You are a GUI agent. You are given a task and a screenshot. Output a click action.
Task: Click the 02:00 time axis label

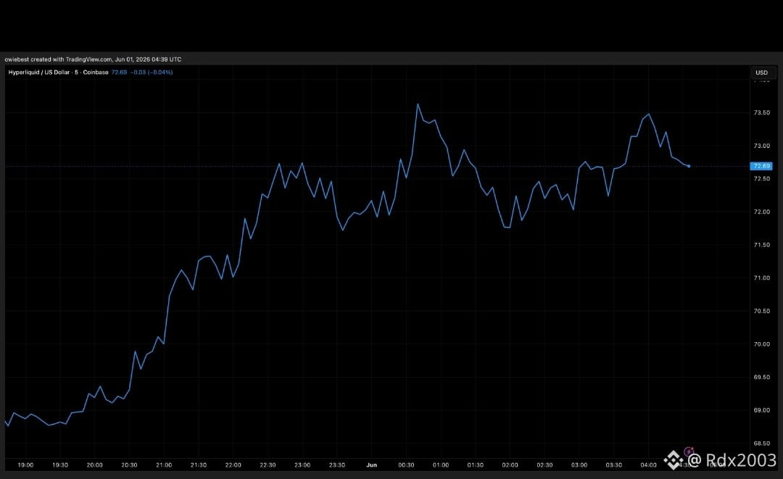tap(510, 465)
